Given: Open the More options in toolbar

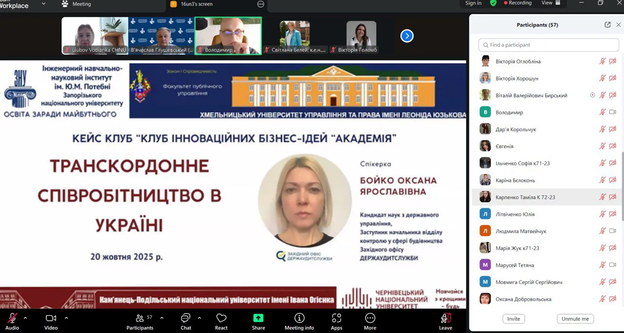Looking at the screenshot, I should pyautogui.click(x=370, y=318).
